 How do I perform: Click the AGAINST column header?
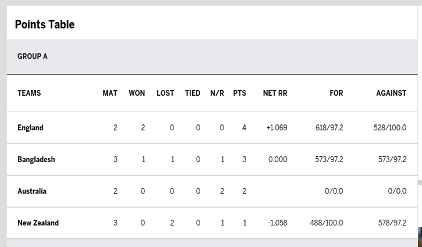(391, 93)
